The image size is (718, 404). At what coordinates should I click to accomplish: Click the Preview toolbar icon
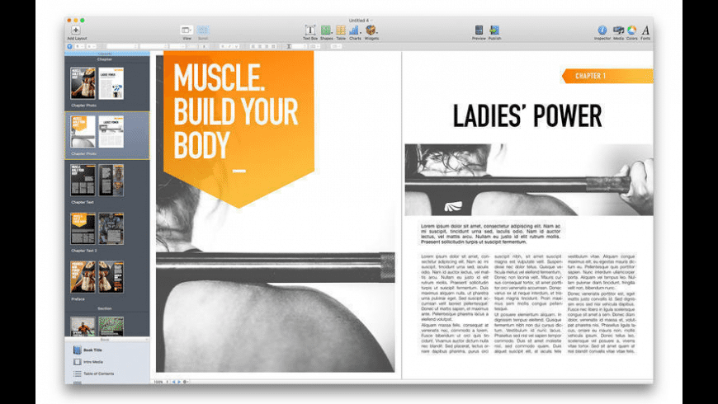(479, 31)
